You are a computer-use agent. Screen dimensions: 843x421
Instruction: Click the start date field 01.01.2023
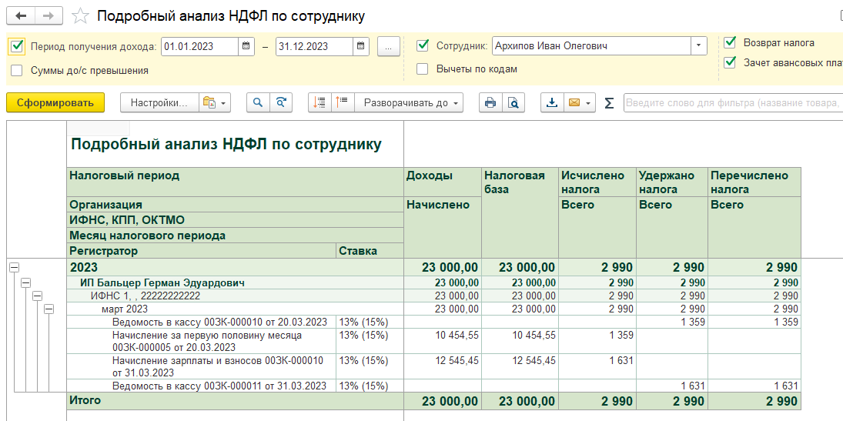point(200,46)
